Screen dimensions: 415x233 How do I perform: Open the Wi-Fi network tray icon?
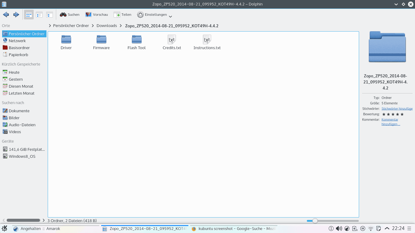(371, 228)
